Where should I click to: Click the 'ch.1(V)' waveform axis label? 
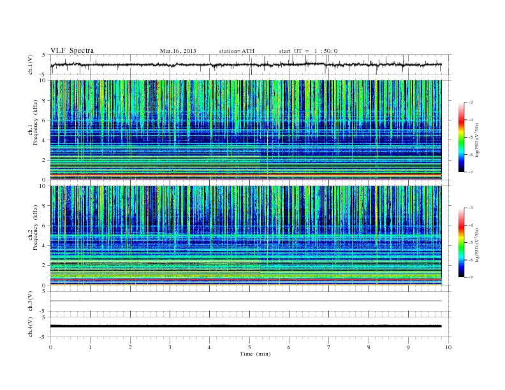pyautogui.click(x=31, y=64)
